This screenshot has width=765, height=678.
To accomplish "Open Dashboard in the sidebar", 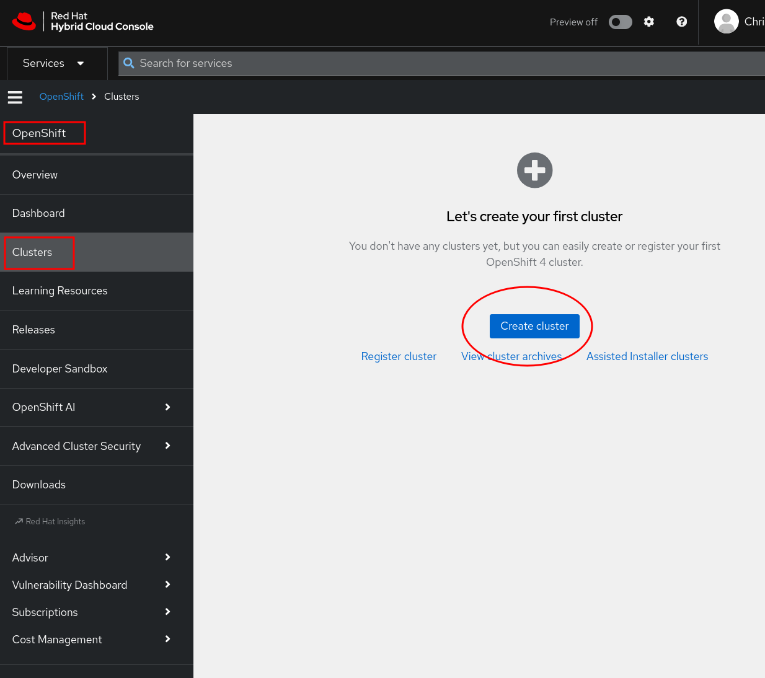I will (97, 213).
